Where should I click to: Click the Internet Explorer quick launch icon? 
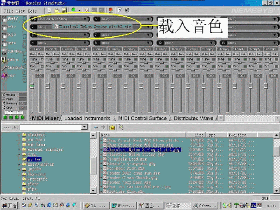(49, 205)
